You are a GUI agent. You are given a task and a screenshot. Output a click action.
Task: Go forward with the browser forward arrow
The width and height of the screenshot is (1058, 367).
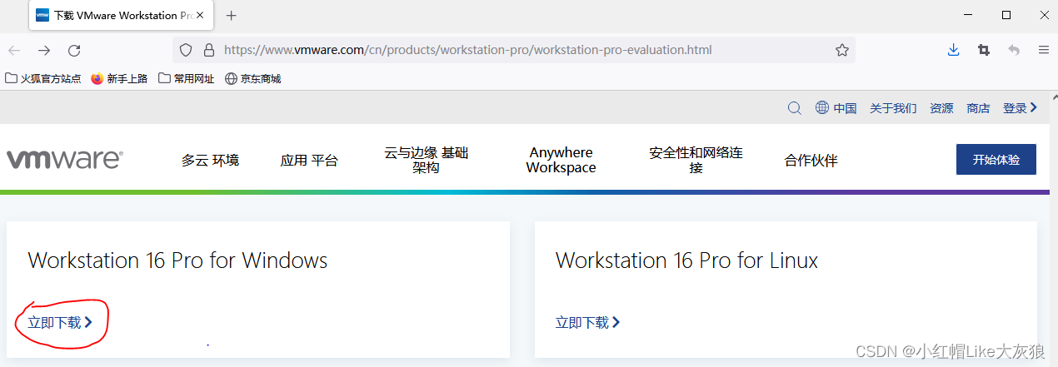coord(44,50)
